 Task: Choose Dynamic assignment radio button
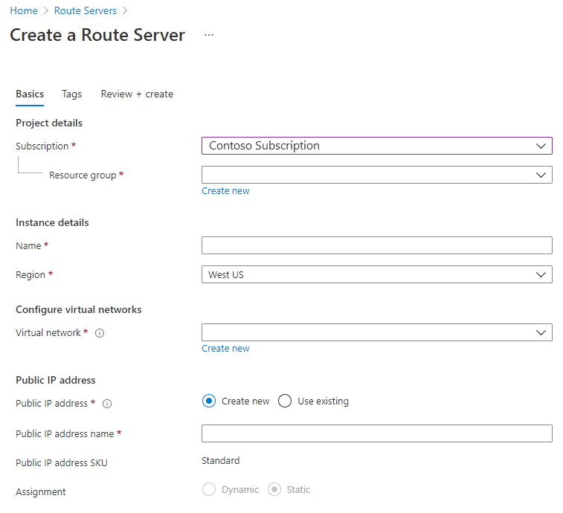tap(209, 489)
